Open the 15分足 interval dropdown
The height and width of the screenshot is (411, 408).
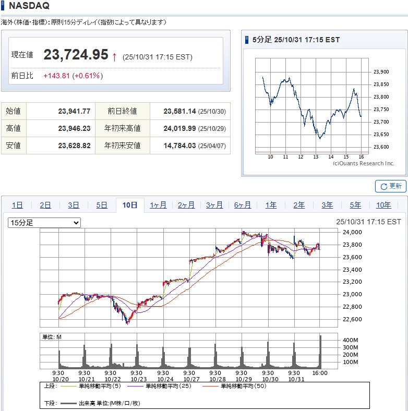(44, 223)
